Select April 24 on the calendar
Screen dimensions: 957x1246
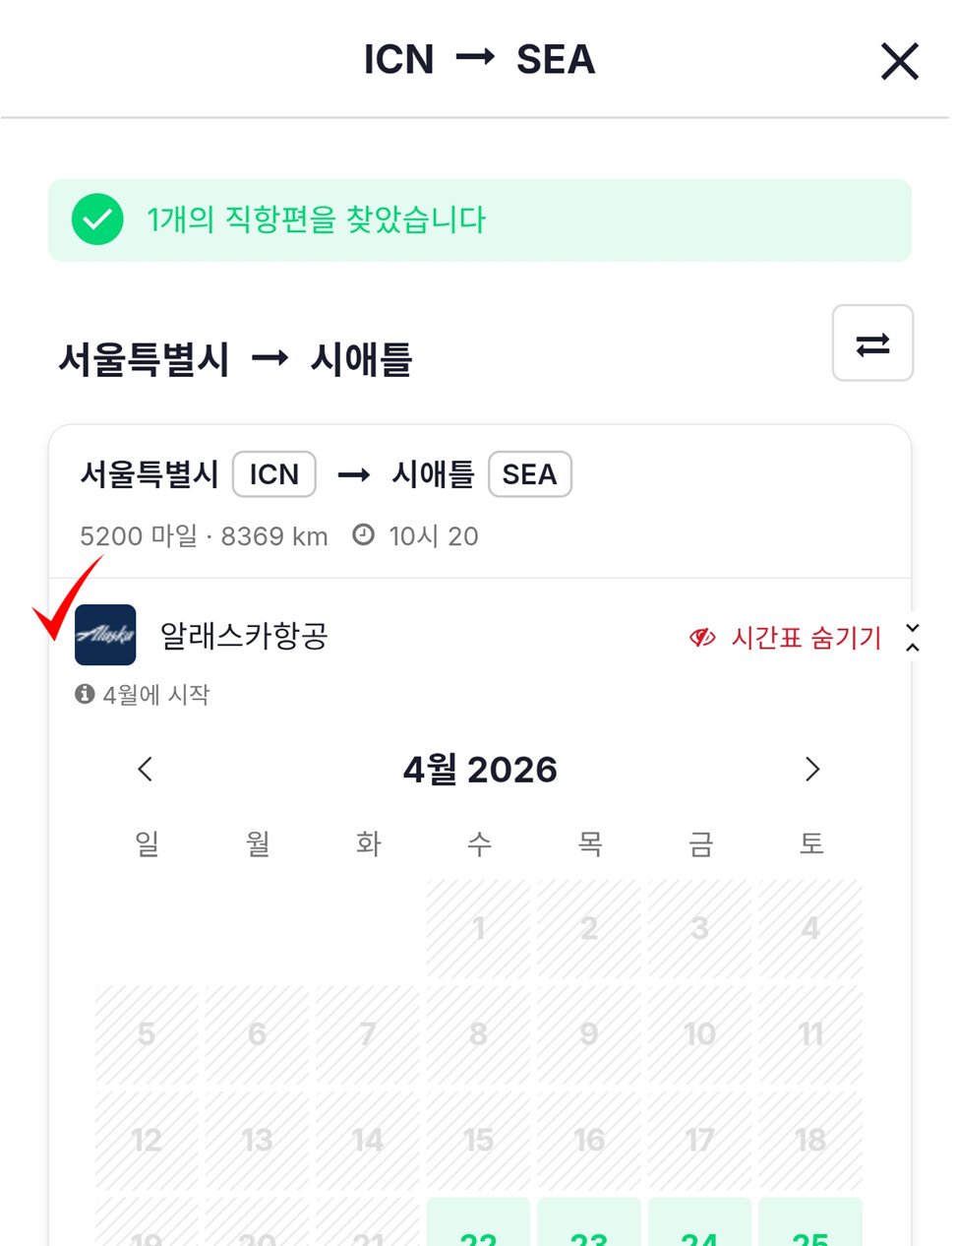699,1222
